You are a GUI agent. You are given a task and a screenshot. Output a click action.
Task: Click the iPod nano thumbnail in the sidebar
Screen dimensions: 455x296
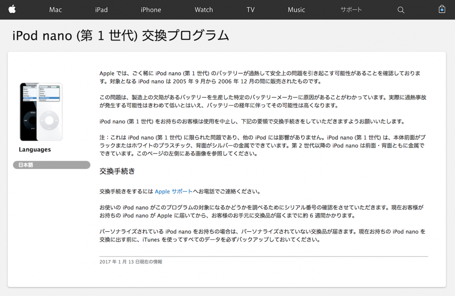[40, 112]
